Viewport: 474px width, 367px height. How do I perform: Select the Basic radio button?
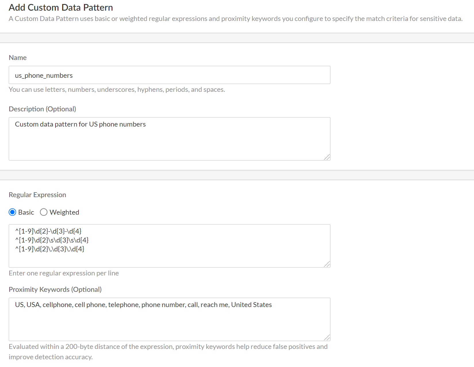pos(12,212)
